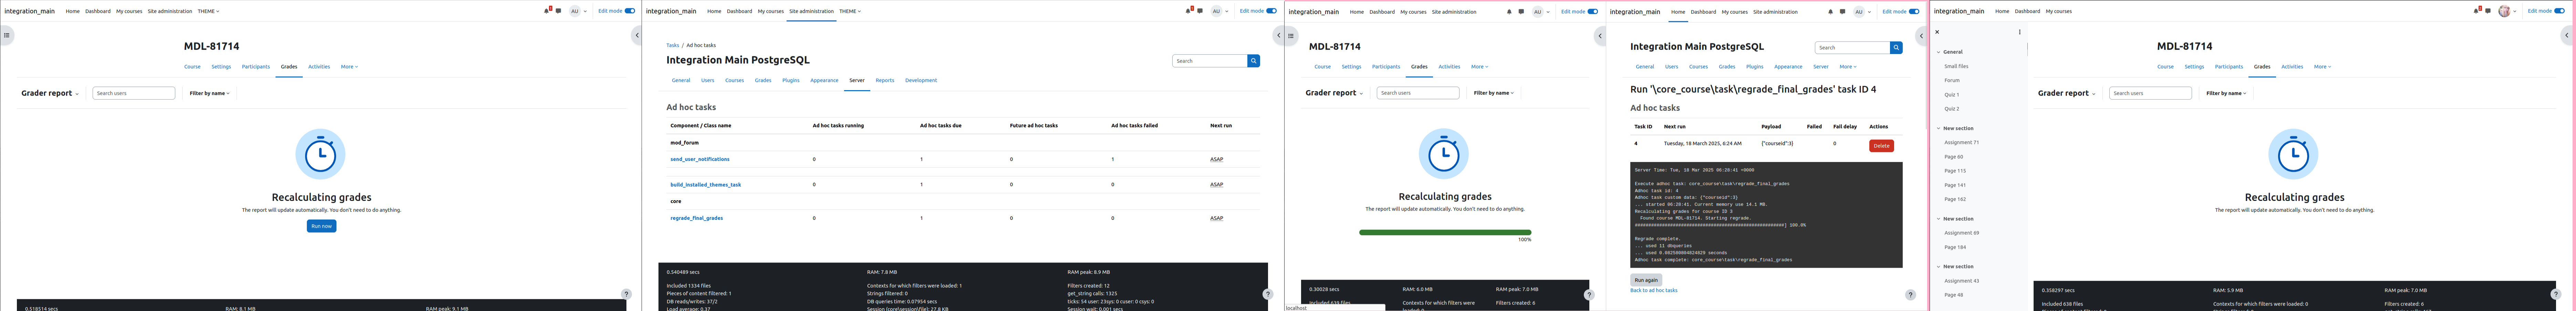The height and width of the screenshot is (311, 2576).
Task: Toggle Edit mode in the Run now window
Action: 630,11
